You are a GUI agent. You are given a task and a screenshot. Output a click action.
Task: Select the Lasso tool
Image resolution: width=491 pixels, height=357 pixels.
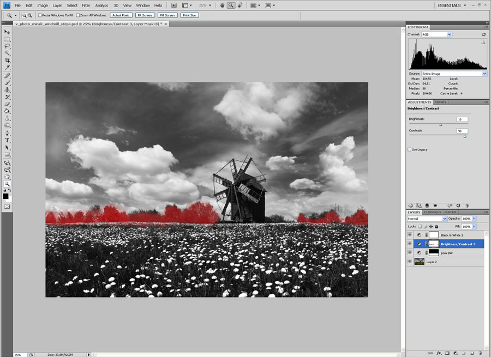tap(8, 46)
